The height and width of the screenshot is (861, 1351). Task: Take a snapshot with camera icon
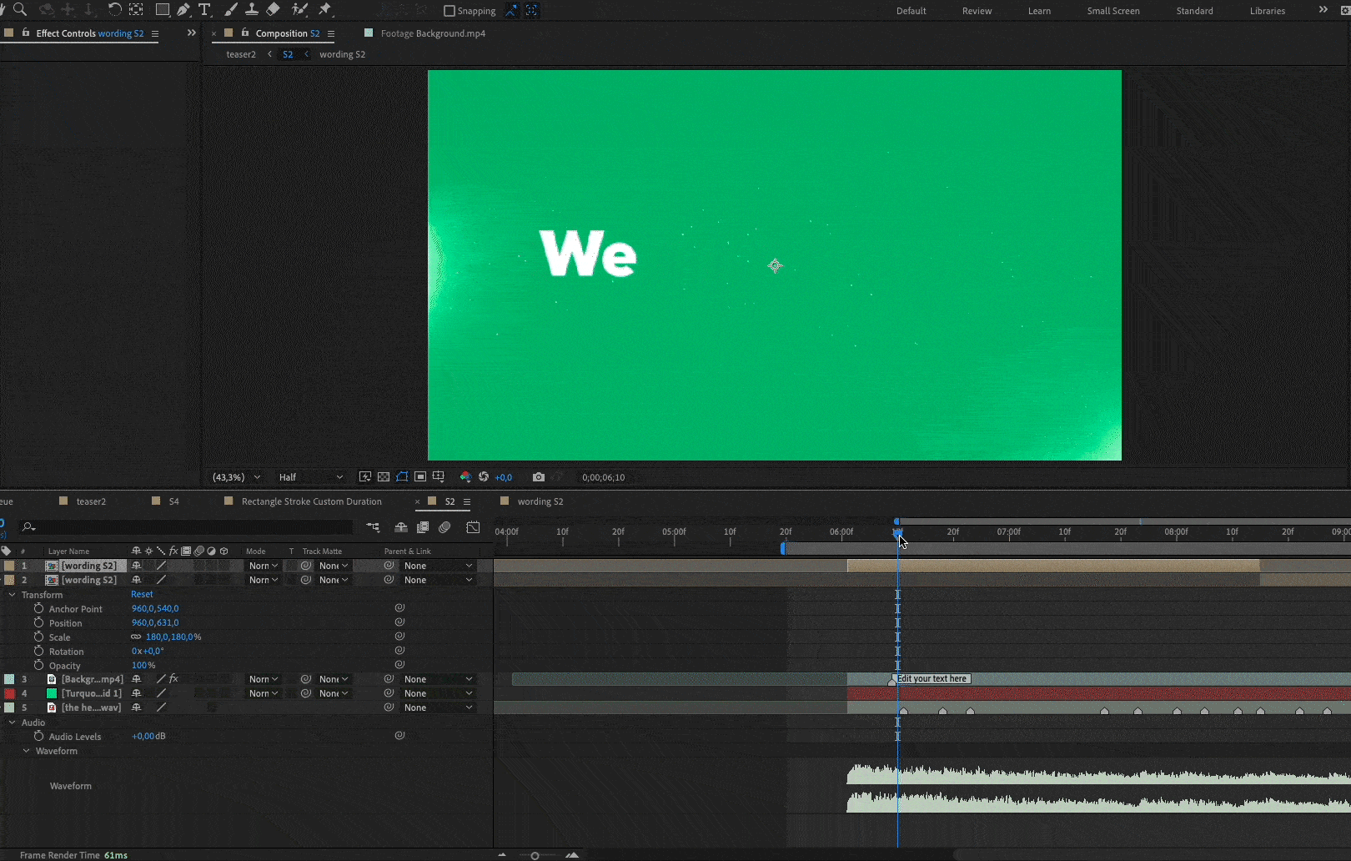pyautogui.click(x=539, y=477)
